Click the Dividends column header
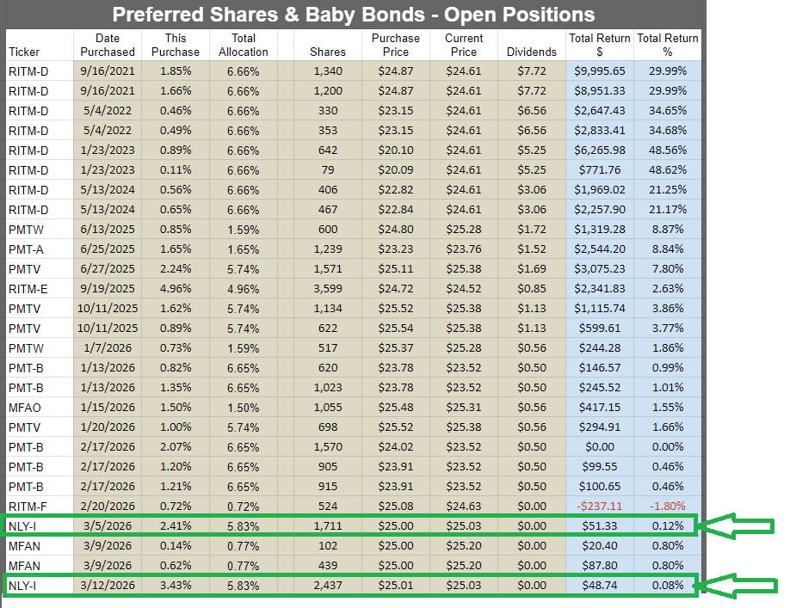This screenshot has height=608, width=790. click(x=531, y=52)
